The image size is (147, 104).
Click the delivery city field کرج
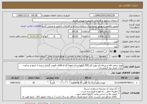point(104,46)
